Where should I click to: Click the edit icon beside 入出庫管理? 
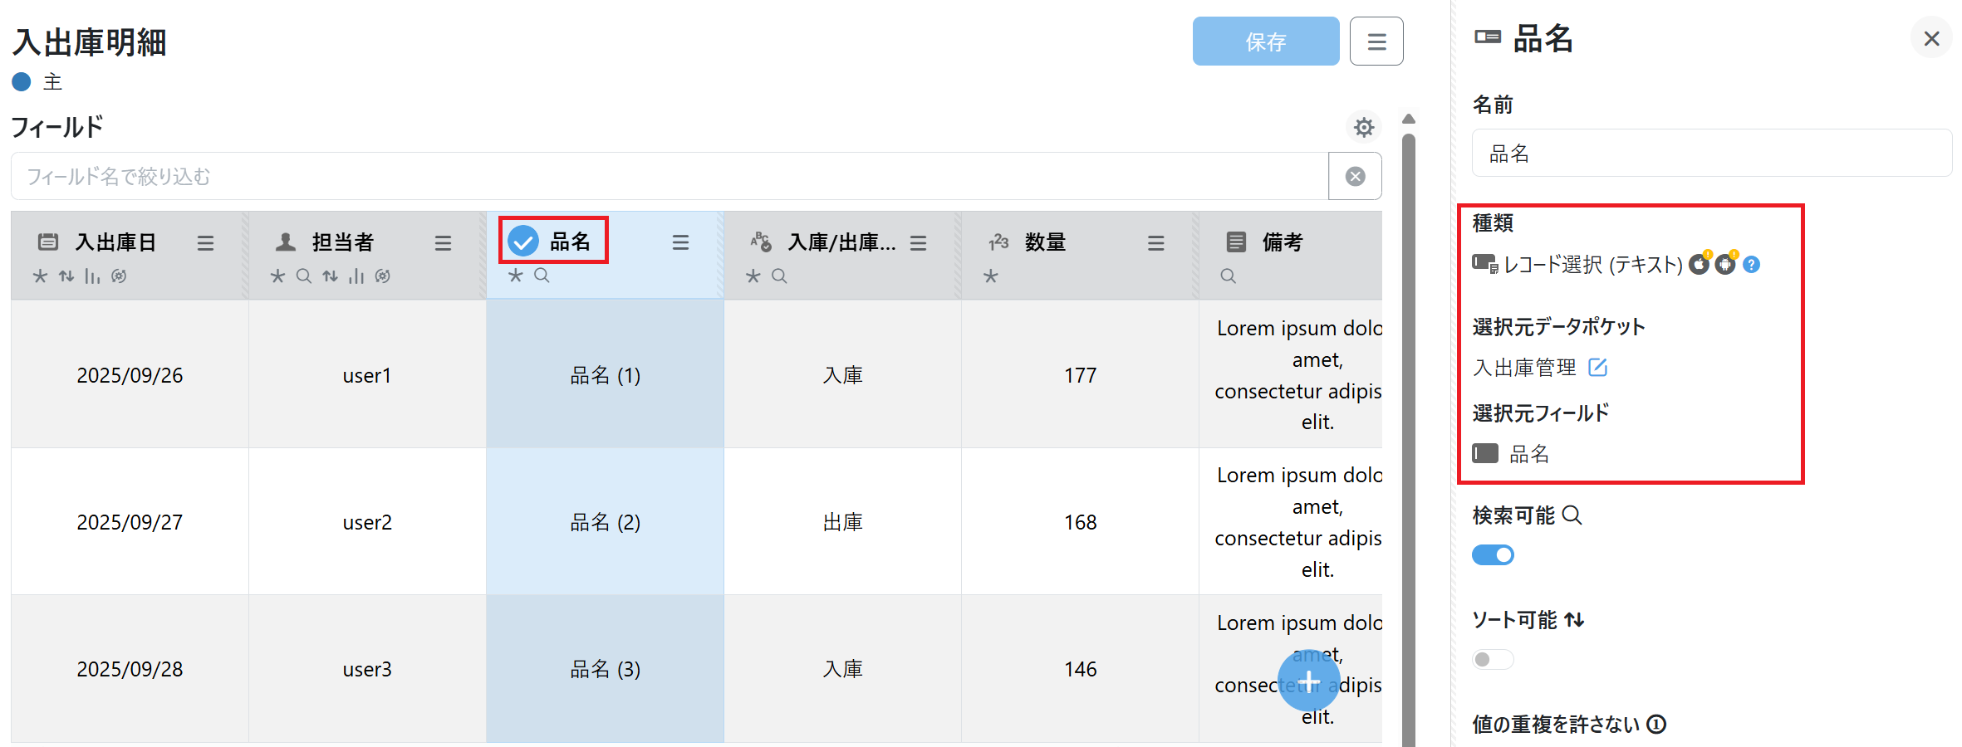pos(1597,367)
